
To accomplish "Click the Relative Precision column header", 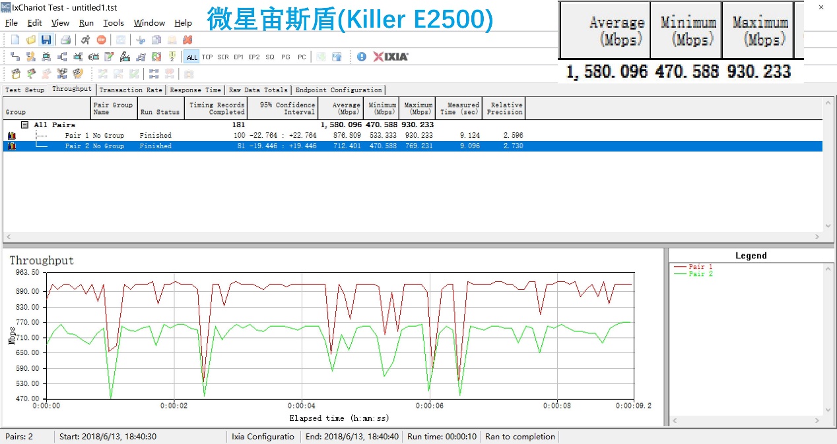I will [504, 108].
